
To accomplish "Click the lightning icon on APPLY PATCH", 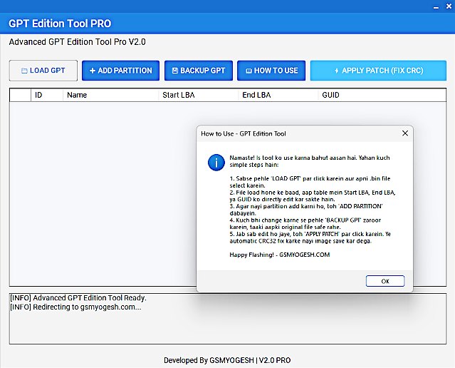I will tap(337, 71).
